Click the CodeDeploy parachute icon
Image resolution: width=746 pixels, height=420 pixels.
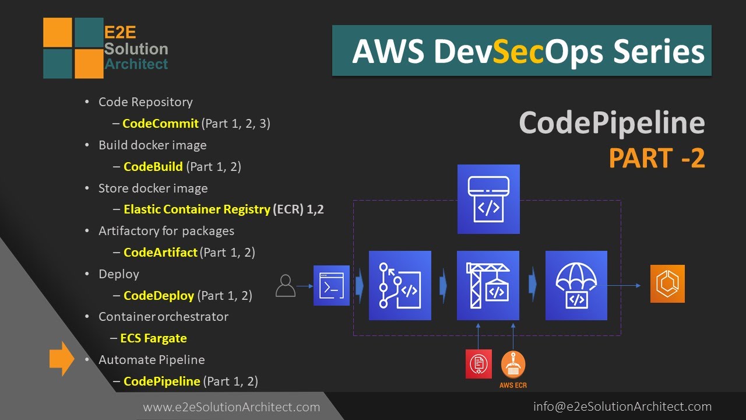click(x=576, y=286)
